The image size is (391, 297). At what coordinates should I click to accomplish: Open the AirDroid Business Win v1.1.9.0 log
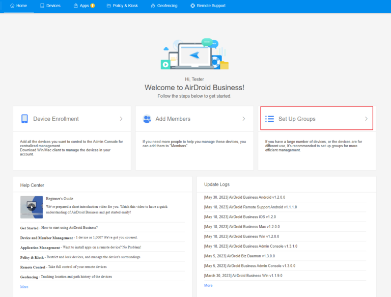point(243,276)
